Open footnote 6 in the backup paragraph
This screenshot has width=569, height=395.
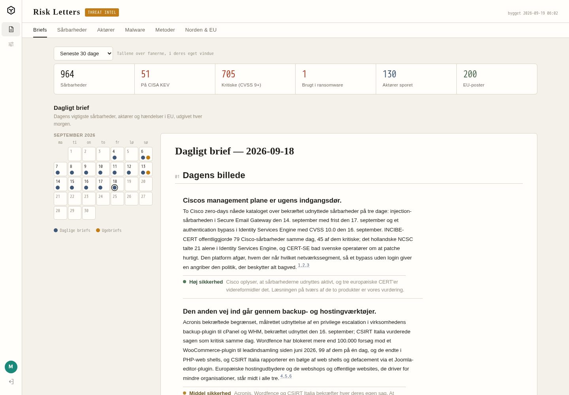coord(290,376)
